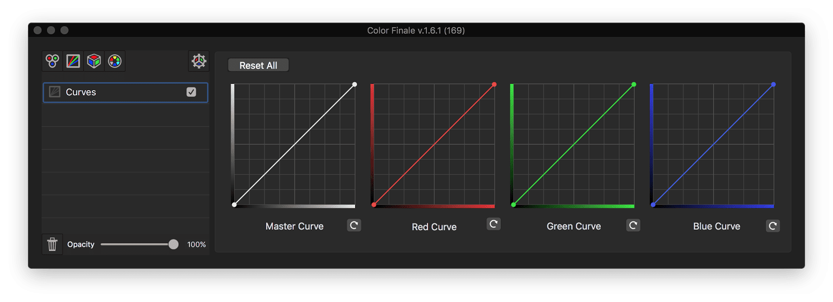Click the Curves layer thumbnail icon
833x302 pixels.
click(54, 92)
